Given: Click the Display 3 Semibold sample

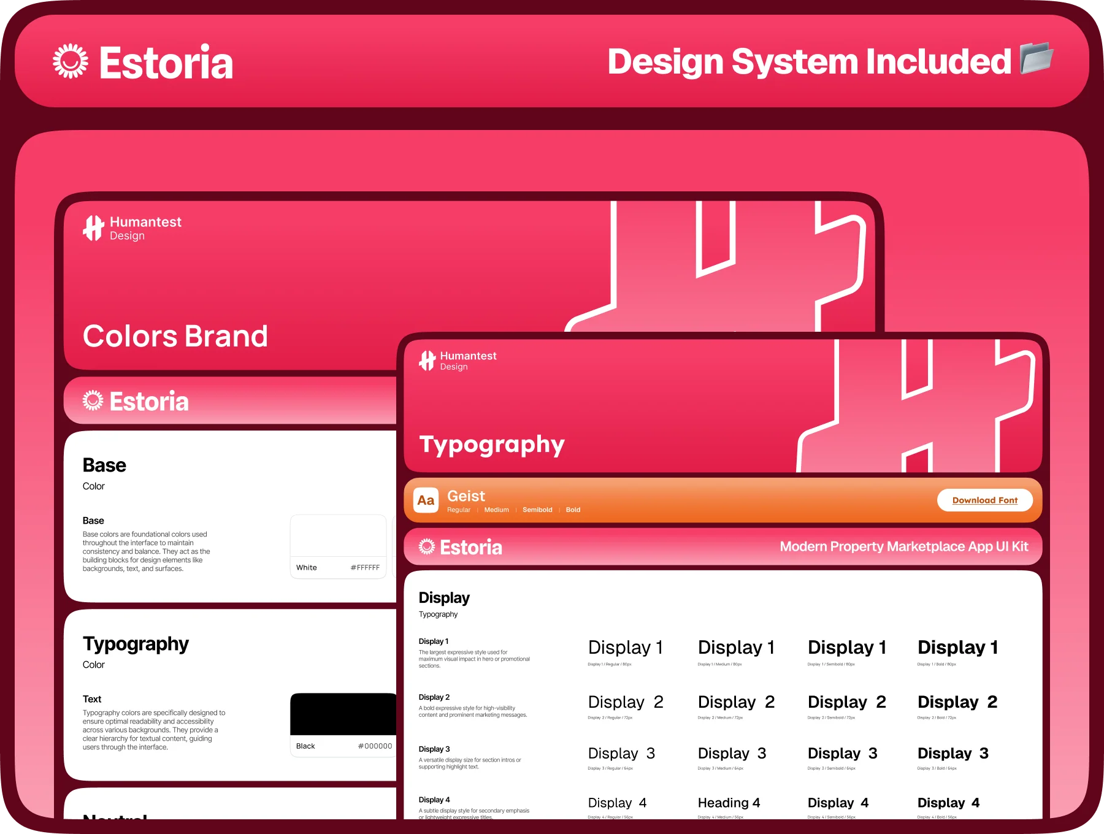Looking at the screenshot, I should tap(843, 754).
